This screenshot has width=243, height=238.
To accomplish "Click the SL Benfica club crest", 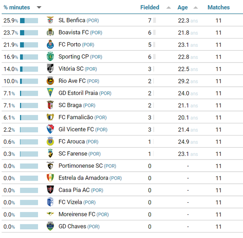I will [50, 20].
